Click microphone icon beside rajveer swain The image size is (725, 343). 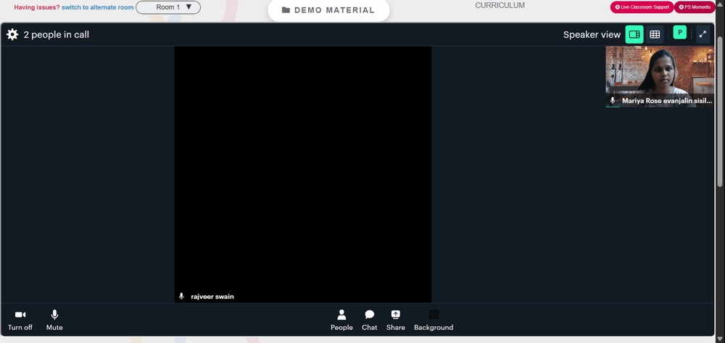181,297
